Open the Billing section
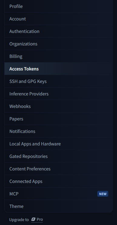Image resolution: width=117 pixels, height=225 pixels. click(x=59, y=56)
